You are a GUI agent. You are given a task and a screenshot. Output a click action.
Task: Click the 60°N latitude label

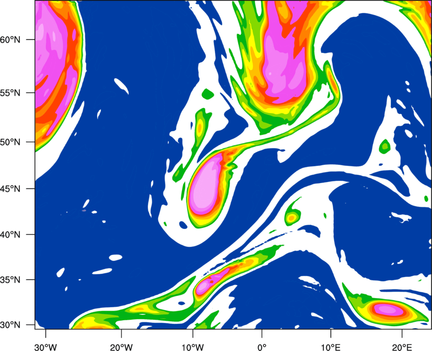[10, 39]
